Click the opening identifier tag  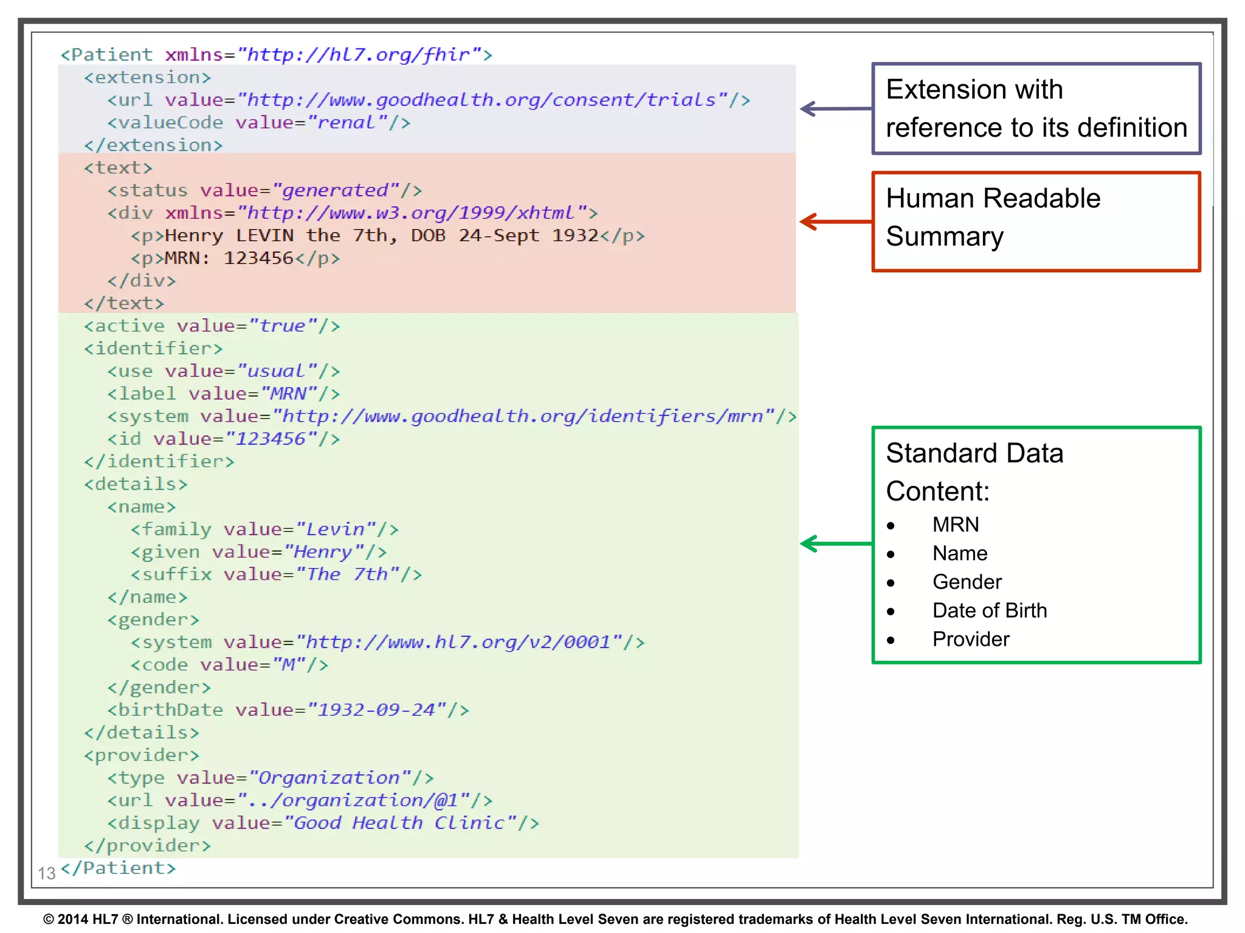point(153,349)
